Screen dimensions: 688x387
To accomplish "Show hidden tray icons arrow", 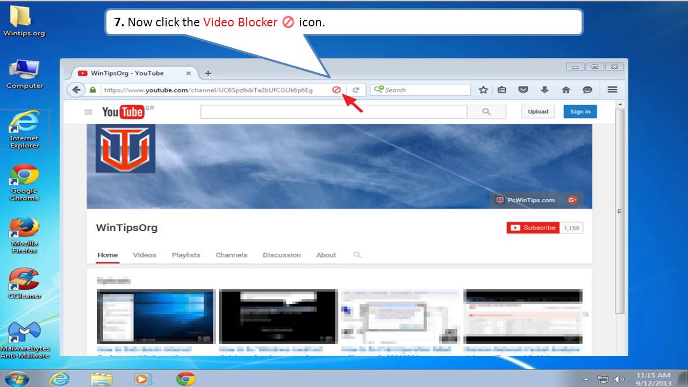I will coord(586,379).
